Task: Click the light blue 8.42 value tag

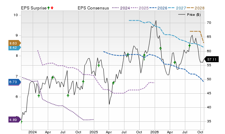Action: [x=15, y=47]
